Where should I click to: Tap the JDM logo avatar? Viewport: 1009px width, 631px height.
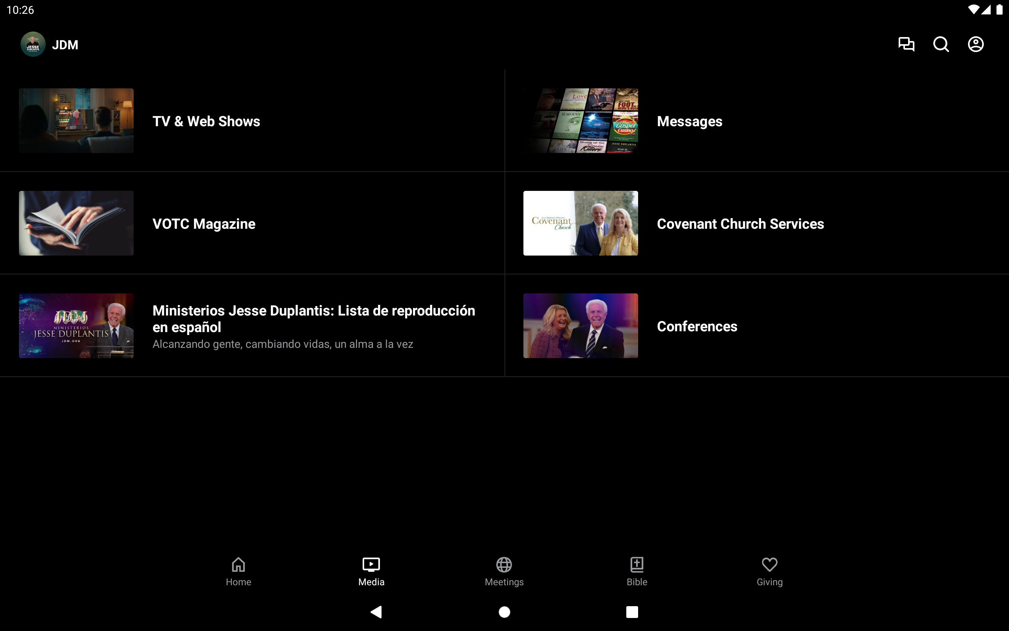click(x=33, y=44)
